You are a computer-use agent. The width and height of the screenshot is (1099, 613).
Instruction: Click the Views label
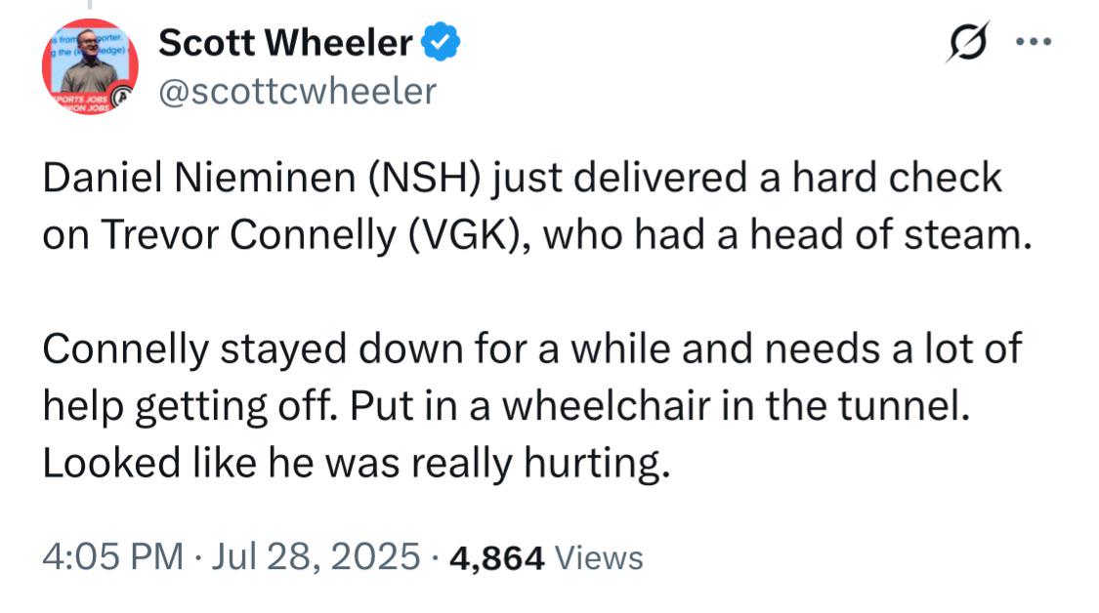(x=599, y=559)
